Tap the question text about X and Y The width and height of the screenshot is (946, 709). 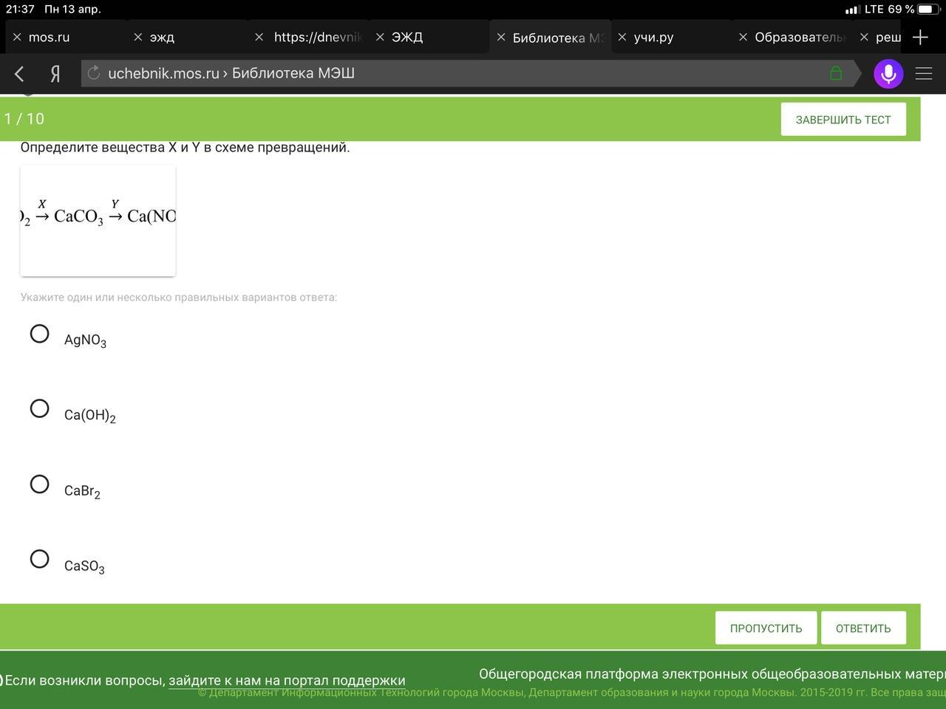[185, 147]
